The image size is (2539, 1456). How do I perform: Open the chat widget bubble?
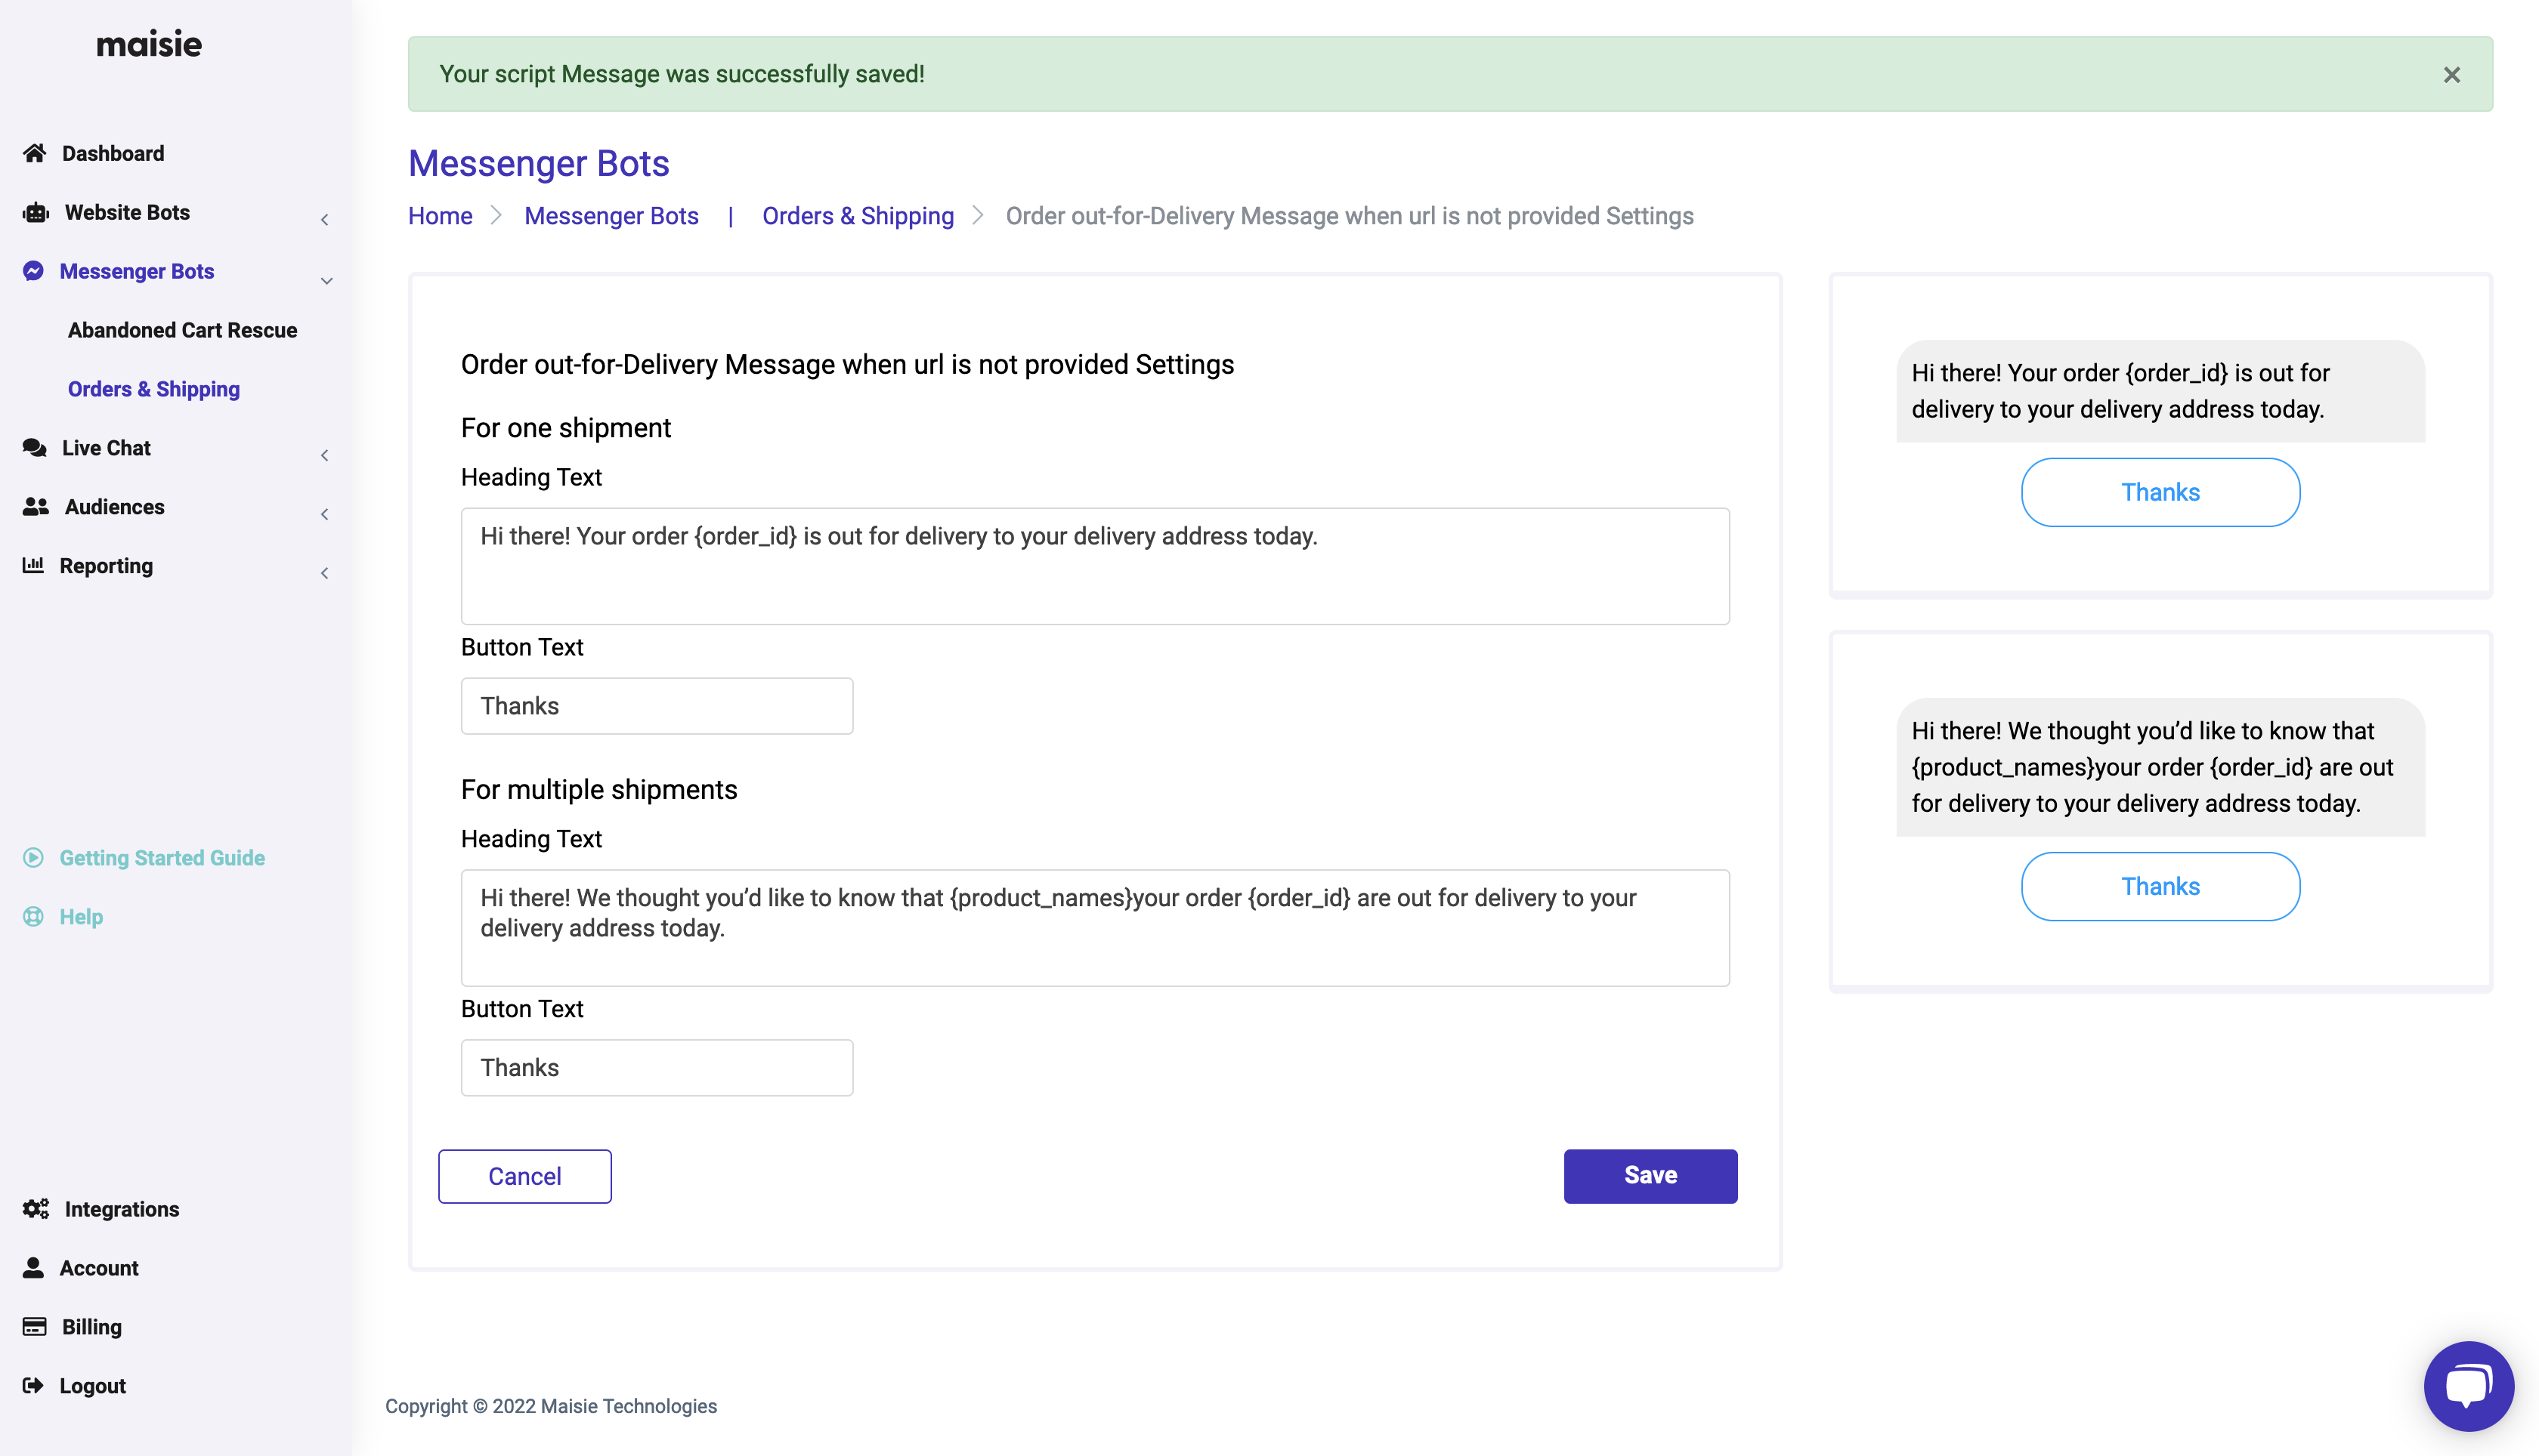(x=2467, y=1386)
